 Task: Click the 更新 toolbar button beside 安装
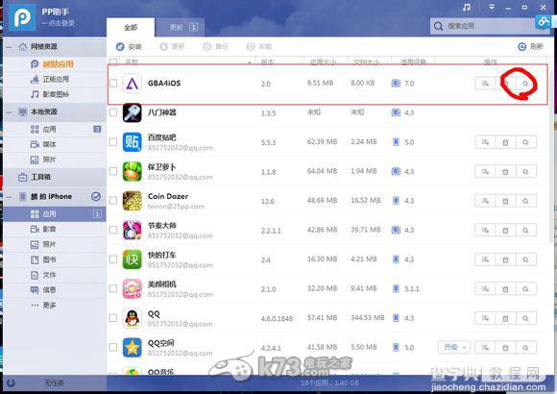tap(172, 46)
